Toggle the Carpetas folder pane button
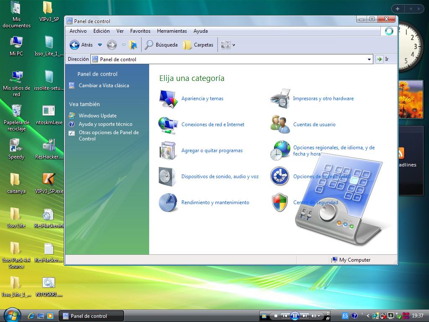Viewport: 429px width, 322px height. pos(198,44)
